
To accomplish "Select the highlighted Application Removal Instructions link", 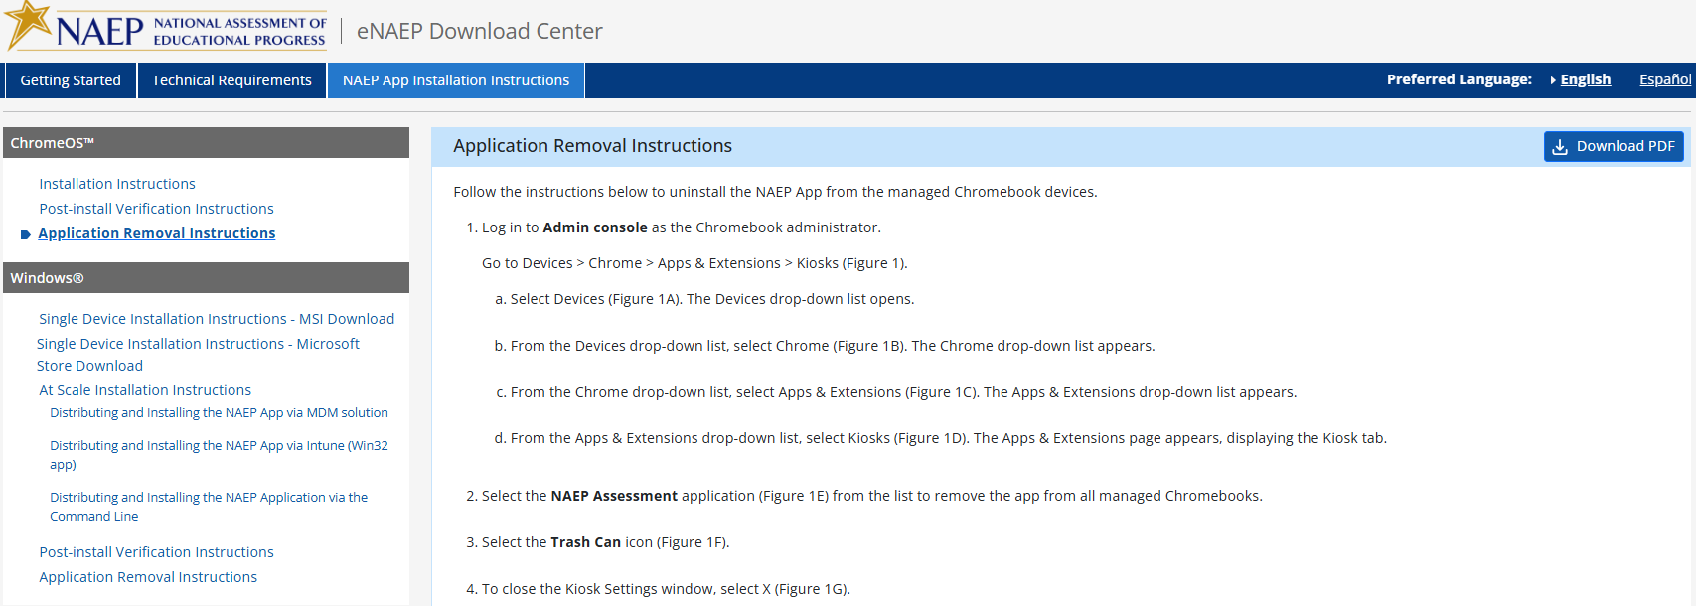I will click(157, 233).
